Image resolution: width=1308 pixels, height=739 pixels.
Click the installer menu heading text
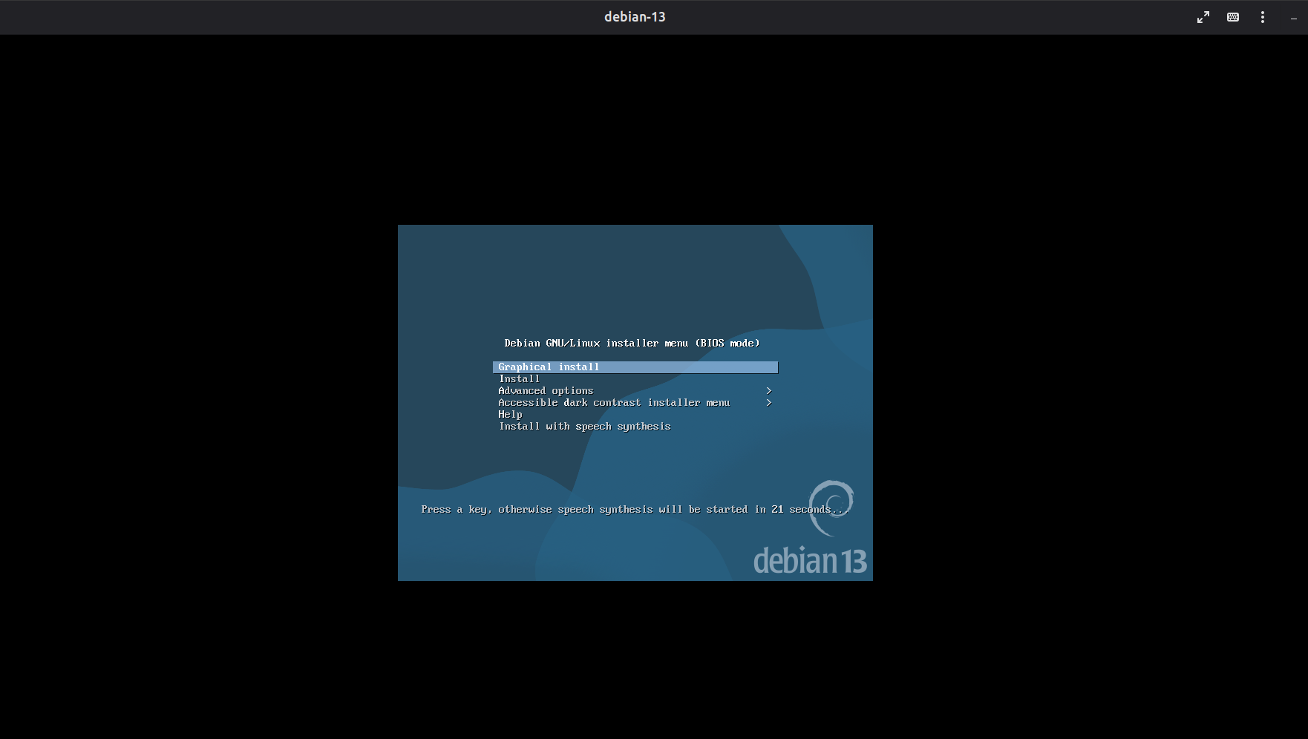[632, 344]
